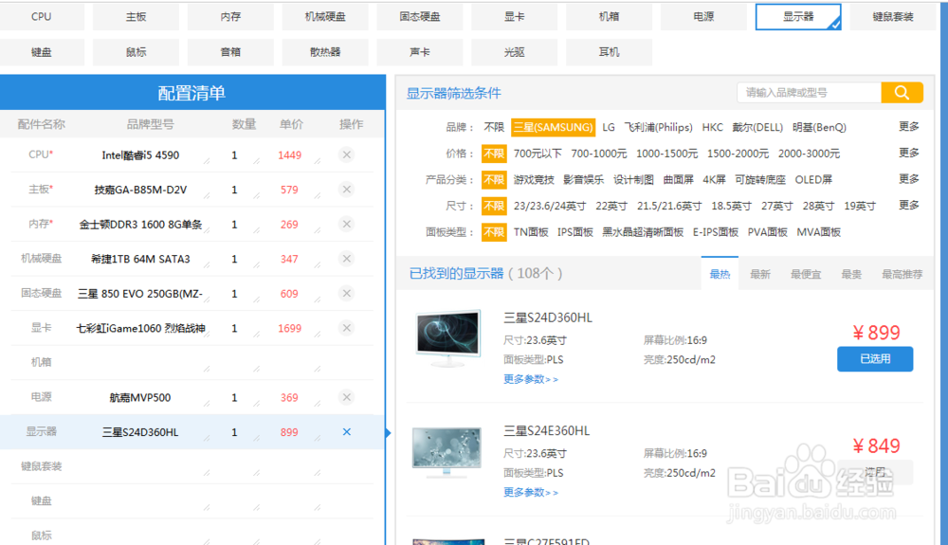Select the 机箱 row in 配置清单
This screenshot has width=948, height=545.
(192, 362)
